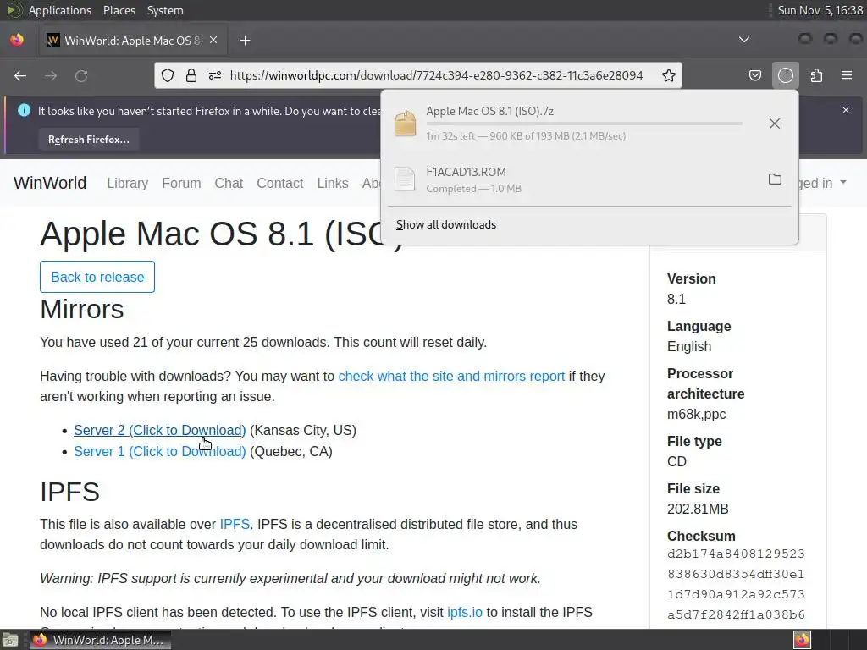Click the download progress bar
867x650 pixels.
coord(584,124)
